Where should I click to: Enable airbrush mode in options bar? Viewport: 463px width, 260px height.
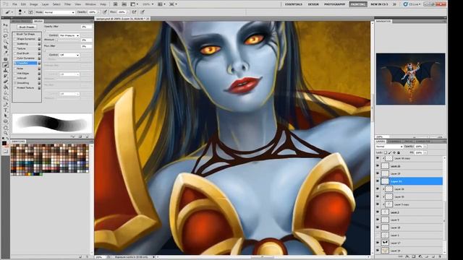click(135, 12)
